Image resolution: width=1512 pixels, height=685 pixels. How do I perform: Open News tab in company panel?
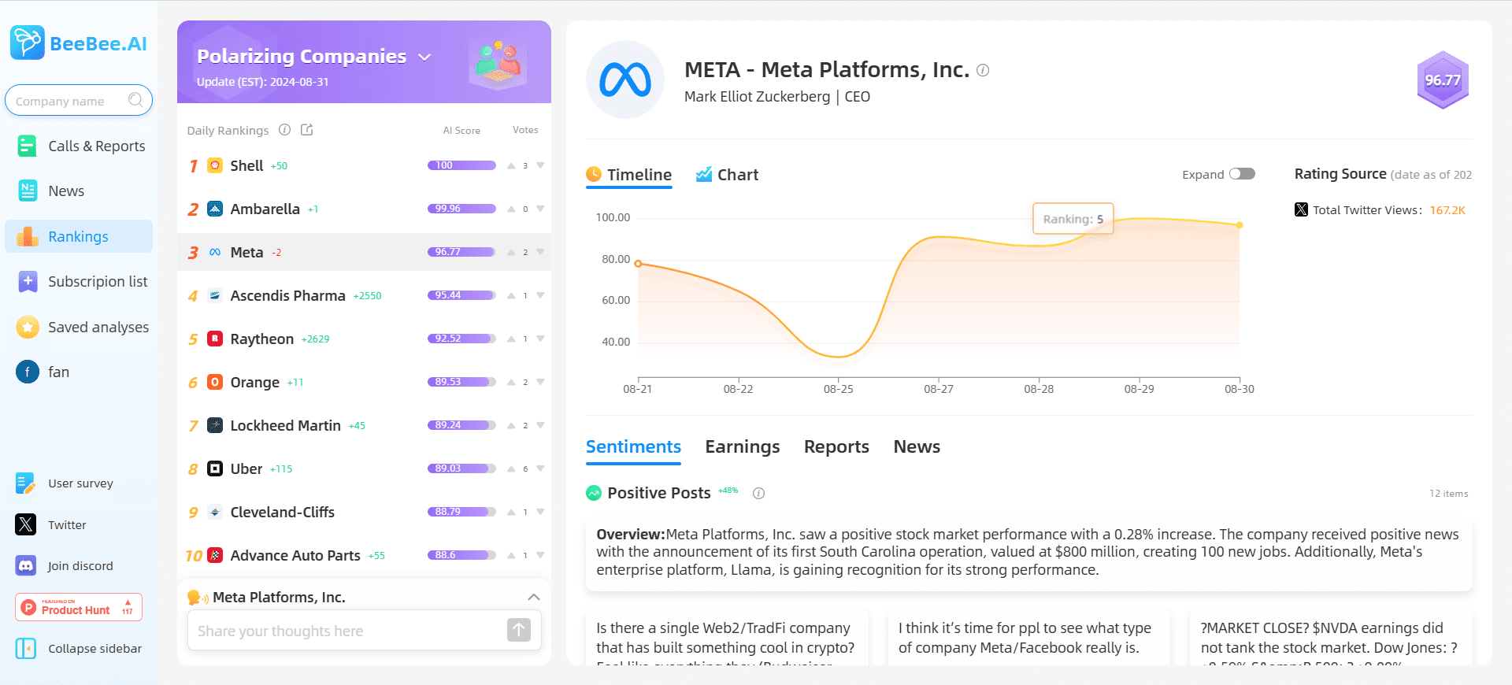(x=917, y=446)
